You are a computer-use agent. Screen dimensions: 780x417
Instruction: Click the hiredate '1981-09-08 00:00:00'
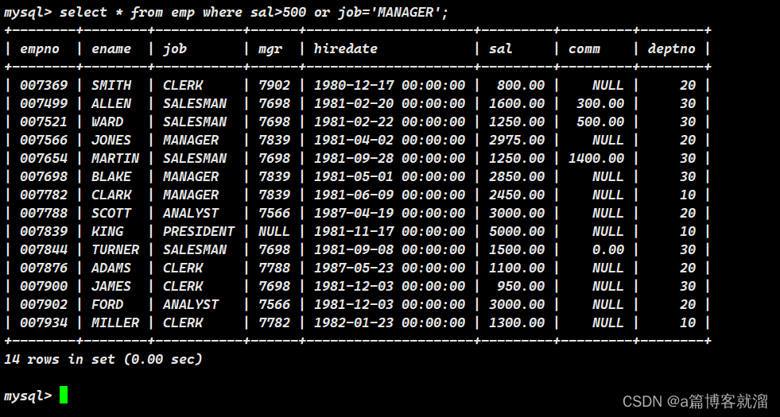[390, 249]
